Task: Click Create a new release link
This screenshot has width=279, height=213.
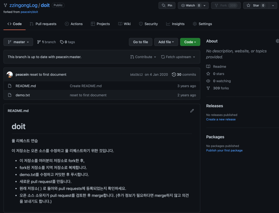Action: (221, 119)
